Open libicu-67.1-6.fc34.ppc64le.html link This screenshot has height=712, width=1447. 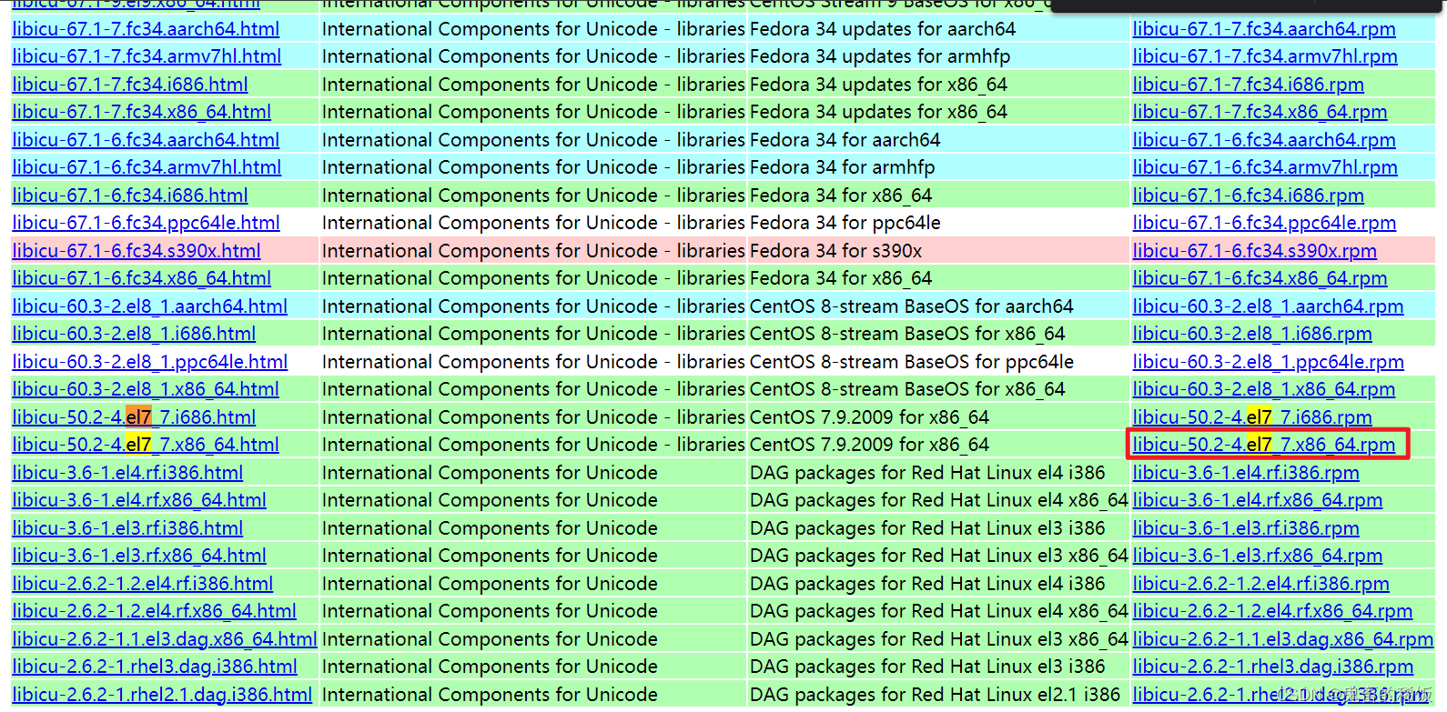146,223
